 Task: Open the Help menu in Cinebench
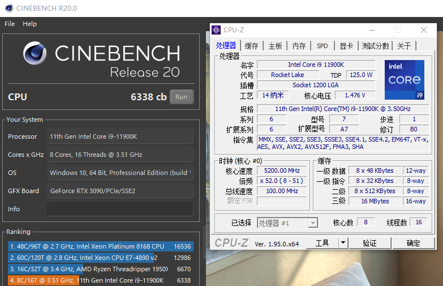[x=29, y=24]
